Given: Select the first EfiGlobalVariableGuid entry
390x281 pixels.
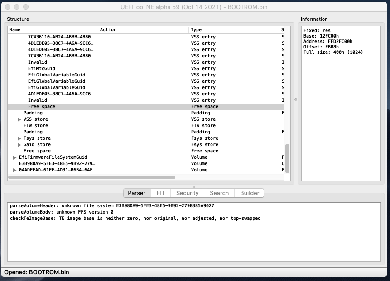Looking at the screenshot, I should (x=145, y=75).
